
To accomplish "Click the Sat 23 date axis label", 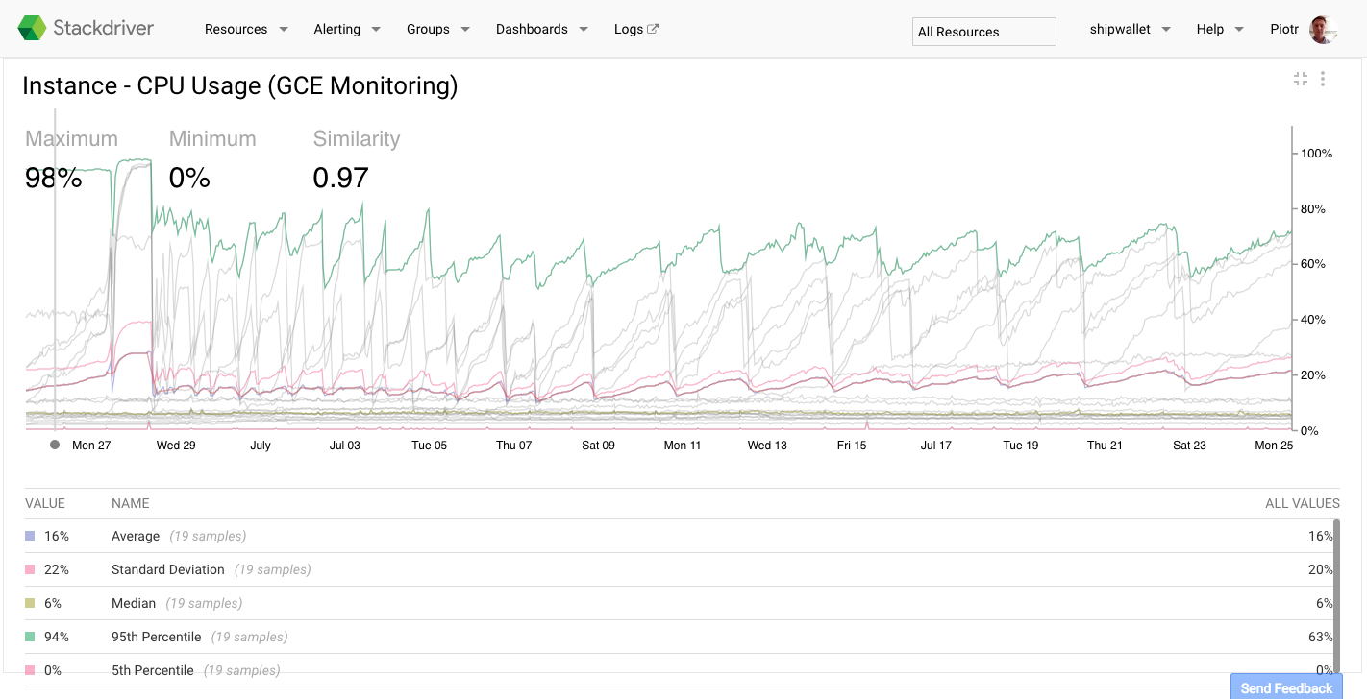I will 1189,446.
